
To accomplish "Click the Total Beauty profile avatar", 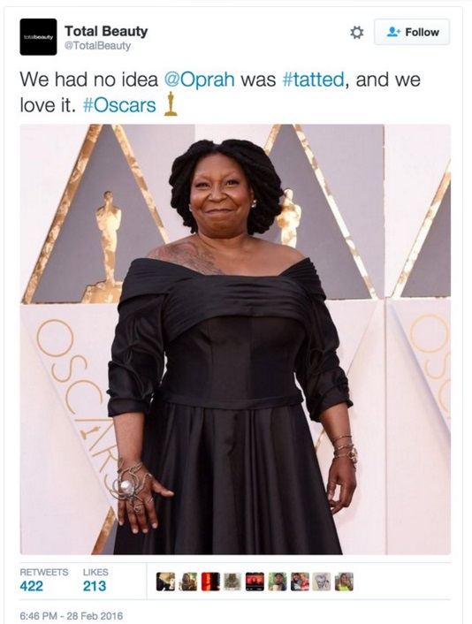I will coord(38,36).
